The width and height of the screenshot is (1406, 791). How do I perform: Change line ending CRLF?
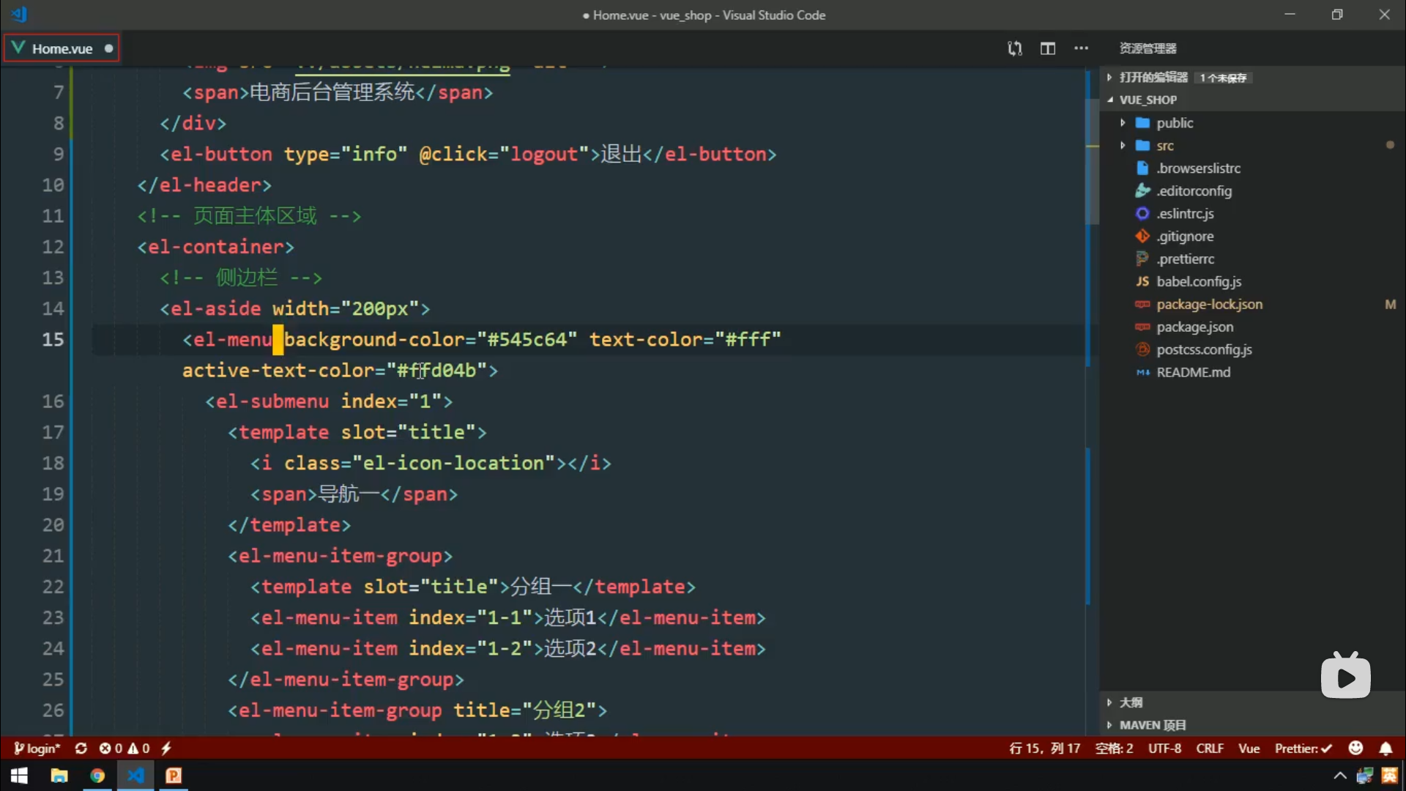tap(1210, 748)
